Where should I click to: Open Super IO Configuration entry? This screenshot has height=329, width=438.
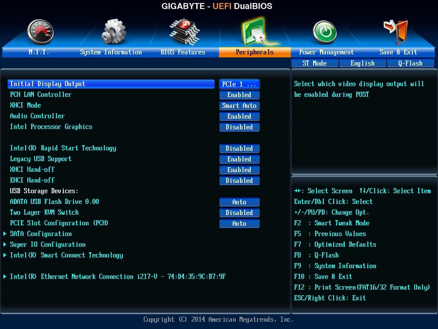click(47, 245)
